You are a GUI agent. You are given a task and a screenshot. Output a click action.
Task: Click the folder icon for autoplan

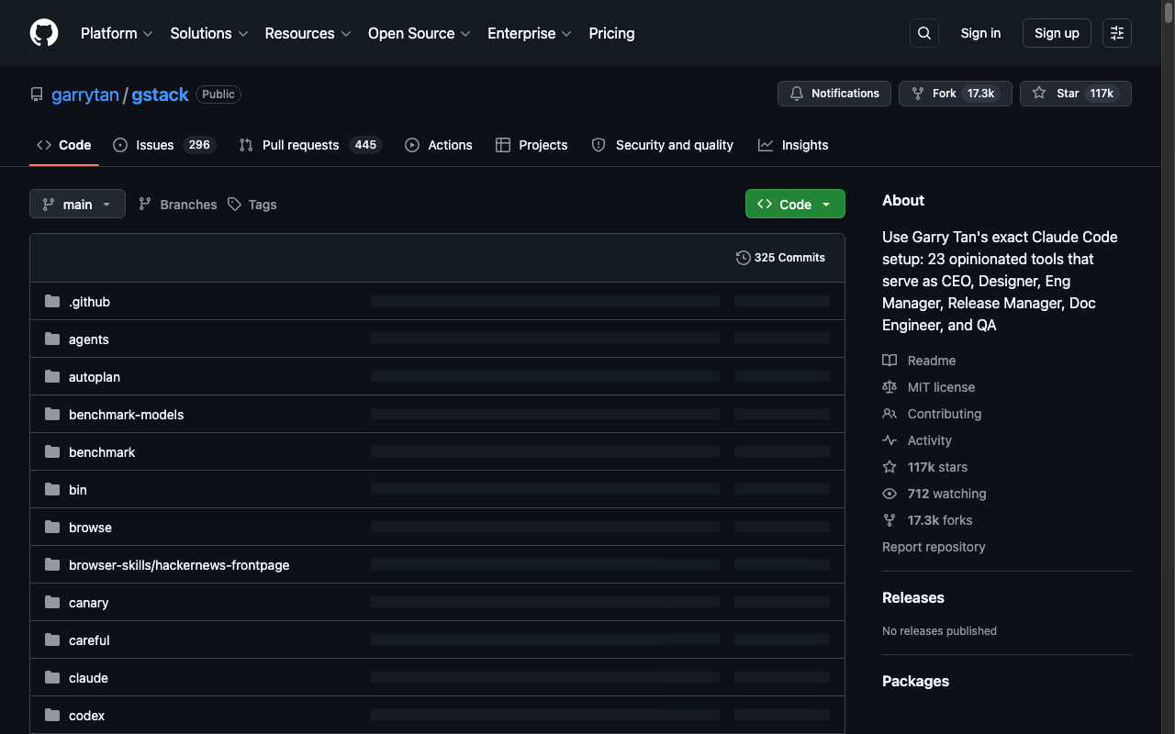point(52,377)
